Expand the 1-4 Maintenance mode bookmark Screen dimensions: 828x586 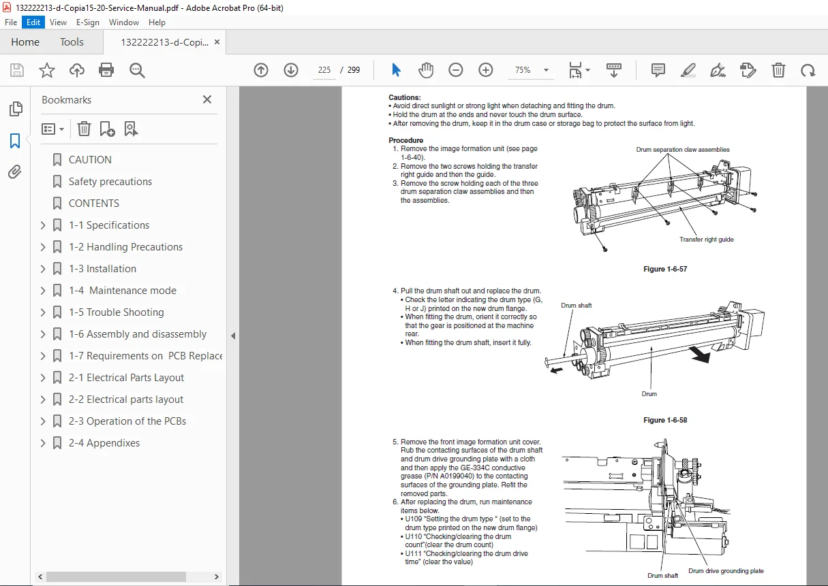[x=44, y=291]
